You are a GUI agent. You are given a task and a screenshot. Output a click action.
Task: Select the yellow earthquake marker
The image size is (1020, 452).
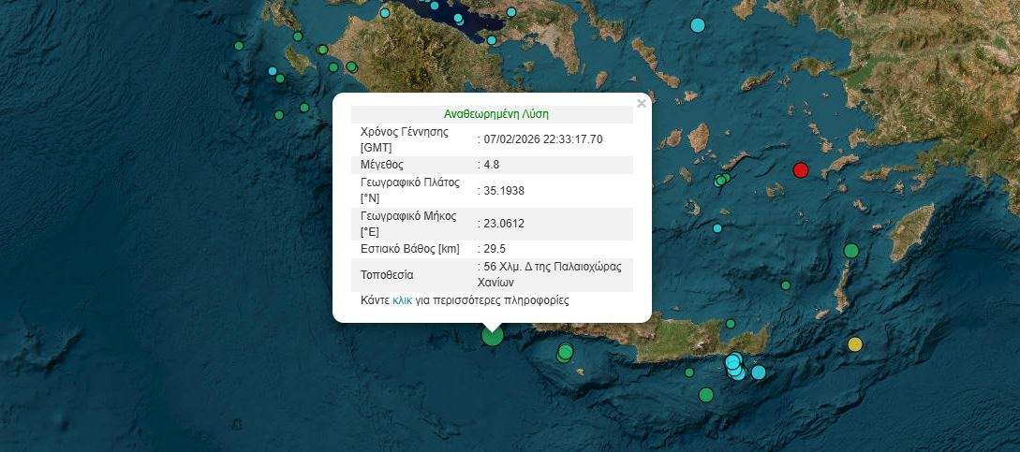coord(854,344)
